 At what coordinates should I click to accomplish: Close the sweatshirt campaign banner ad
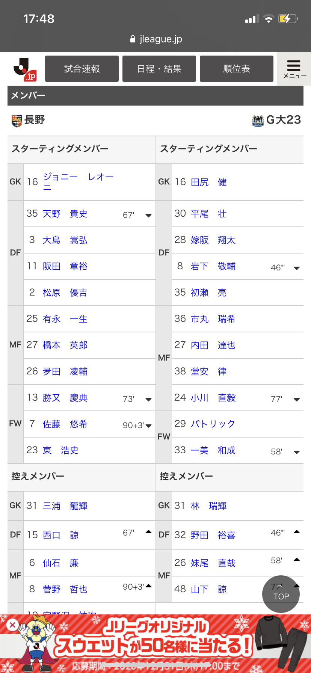12,625
